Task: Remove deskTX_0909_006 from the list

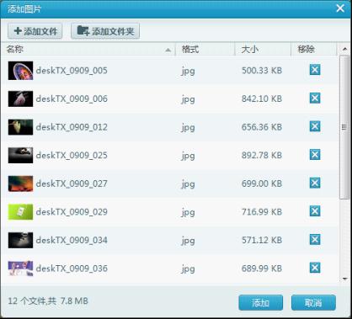Action: (315, 98)
